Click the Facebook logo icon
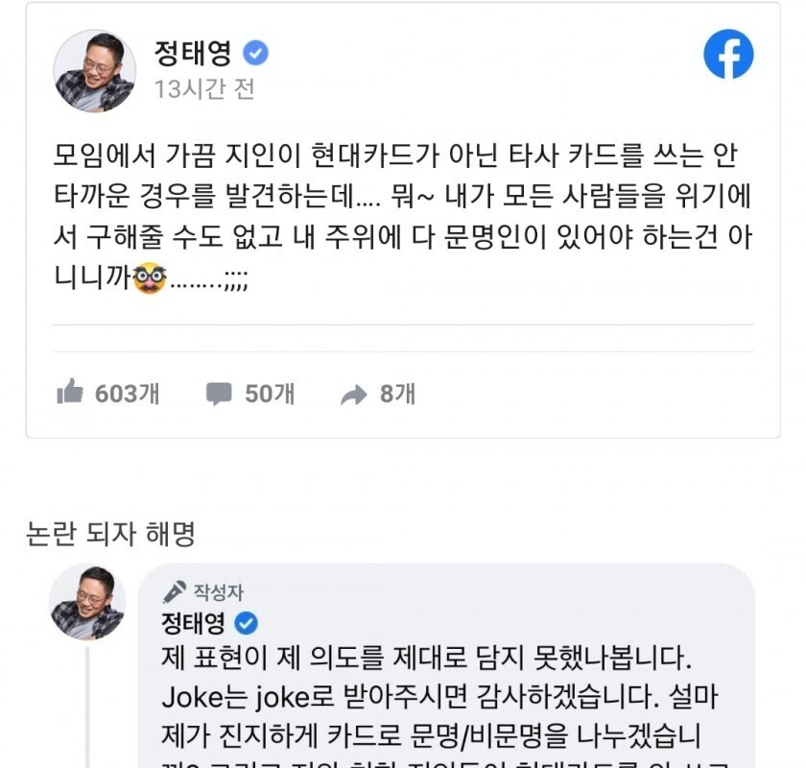This screenshot has width=806, height=768. 728,54
